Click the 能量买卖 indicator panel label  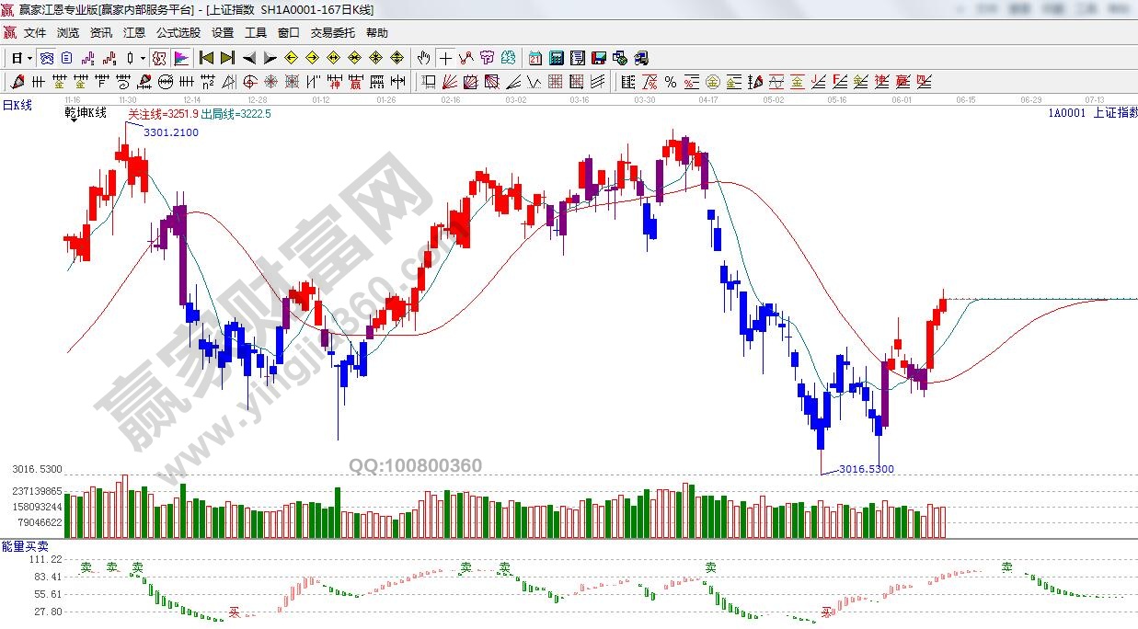pos(20,546)
